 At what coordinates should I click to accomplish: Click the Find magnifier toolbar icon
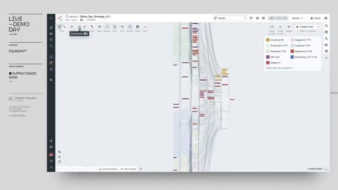click(x=122, y=27)
